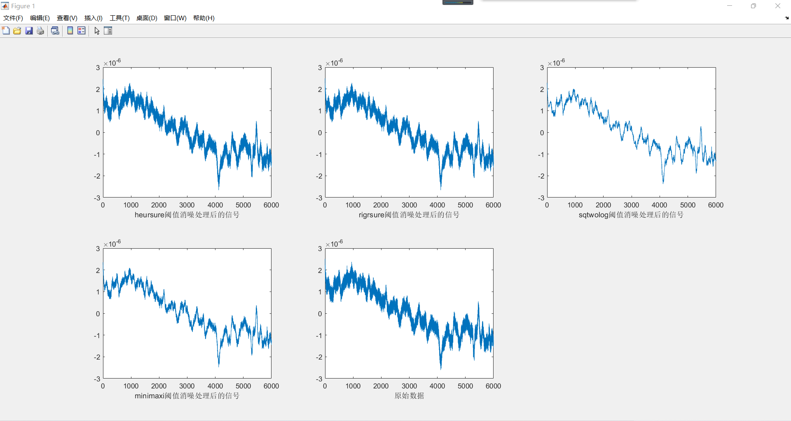Click the minimaxi阈值消噪处理后的信号 axis label
Image resolution: width=791 pixels, height=421 pixels.
pos(187,396)
